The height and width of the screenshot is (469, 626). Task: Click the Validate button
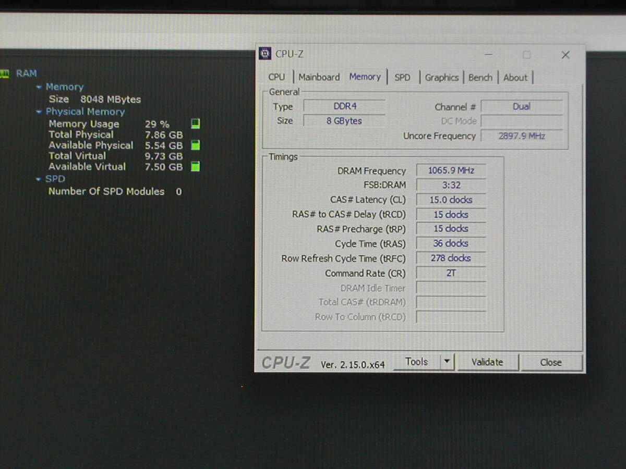pos(487,362)
